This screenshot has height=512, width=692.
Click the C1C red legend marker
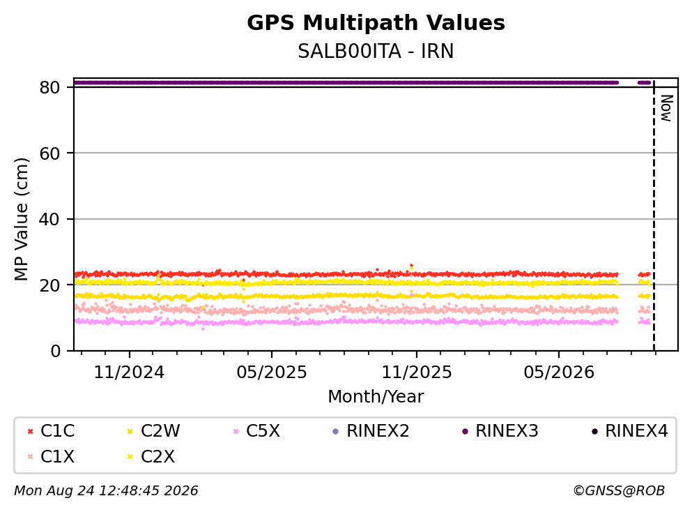(x=30, y=431)
